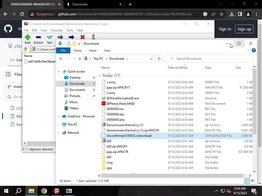Click the Copy arrow icon in 7-Zip toolbar
Viewport: 262px width, 196px height.
[x=60, y=37]
